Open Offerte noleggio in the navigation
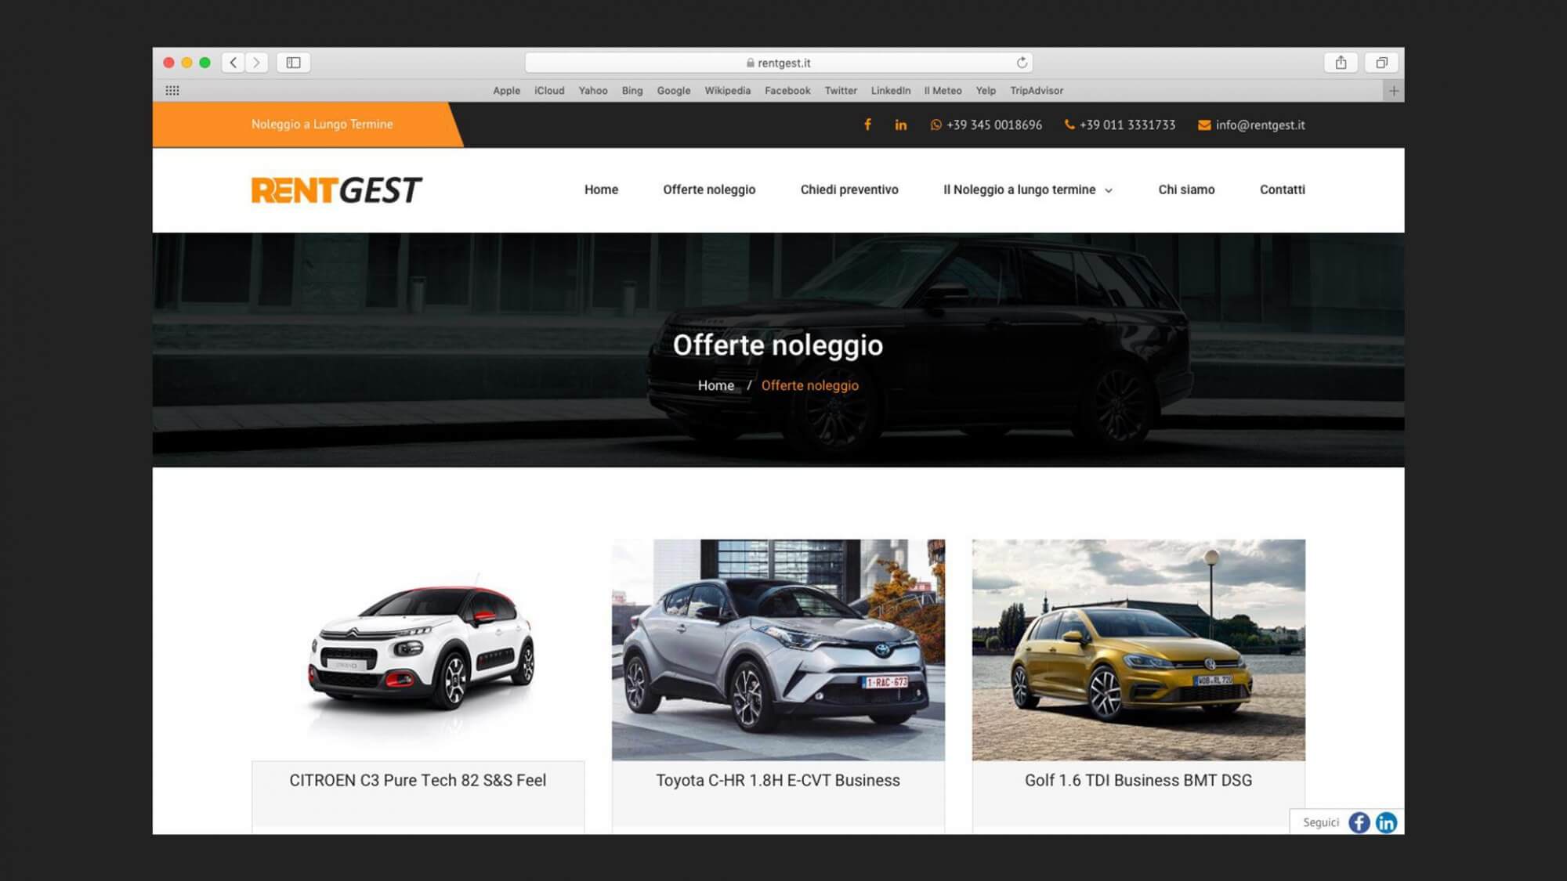Image resolution: width=1567 pixels, height=881 pixels. click(709, 190)
